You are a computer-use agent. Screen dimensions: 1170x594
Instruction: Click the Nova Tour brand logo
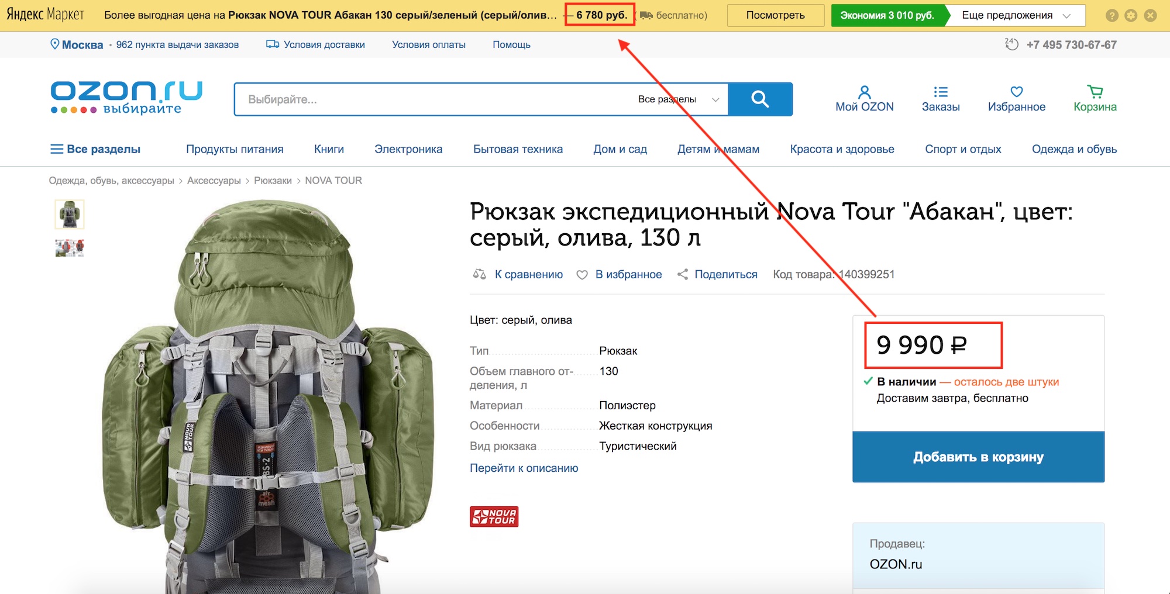[494, 516]
